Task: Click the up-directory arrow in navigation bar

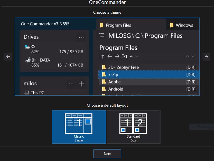Action: (103, 56)
